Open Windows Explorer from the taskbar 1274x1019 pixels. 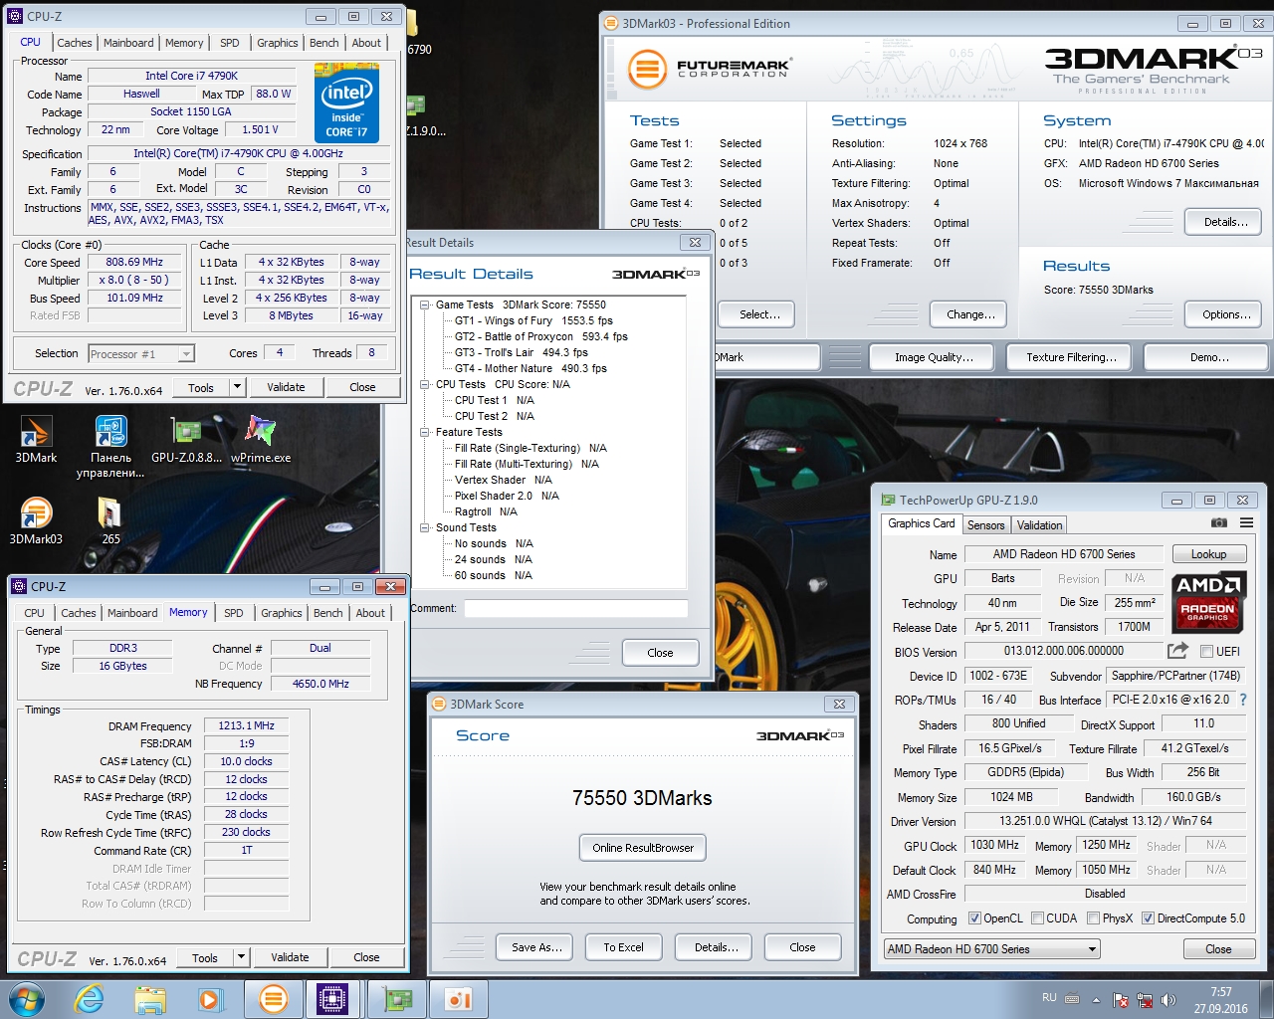pyautogui.click(x=150, y=999)
